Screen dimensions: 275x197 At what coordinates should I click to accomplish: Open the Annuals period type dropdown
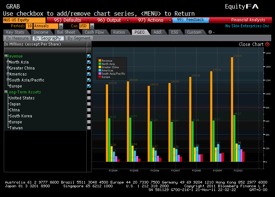coord(61,26)
